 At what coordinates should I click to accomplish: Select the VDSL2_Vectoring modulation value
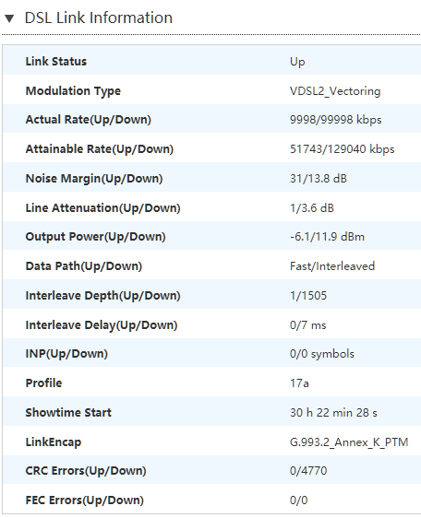tap(335, 91)
